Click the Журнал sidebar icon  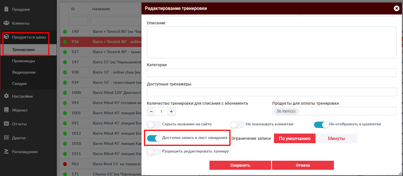pyautogui.click(x=6, y=110)
